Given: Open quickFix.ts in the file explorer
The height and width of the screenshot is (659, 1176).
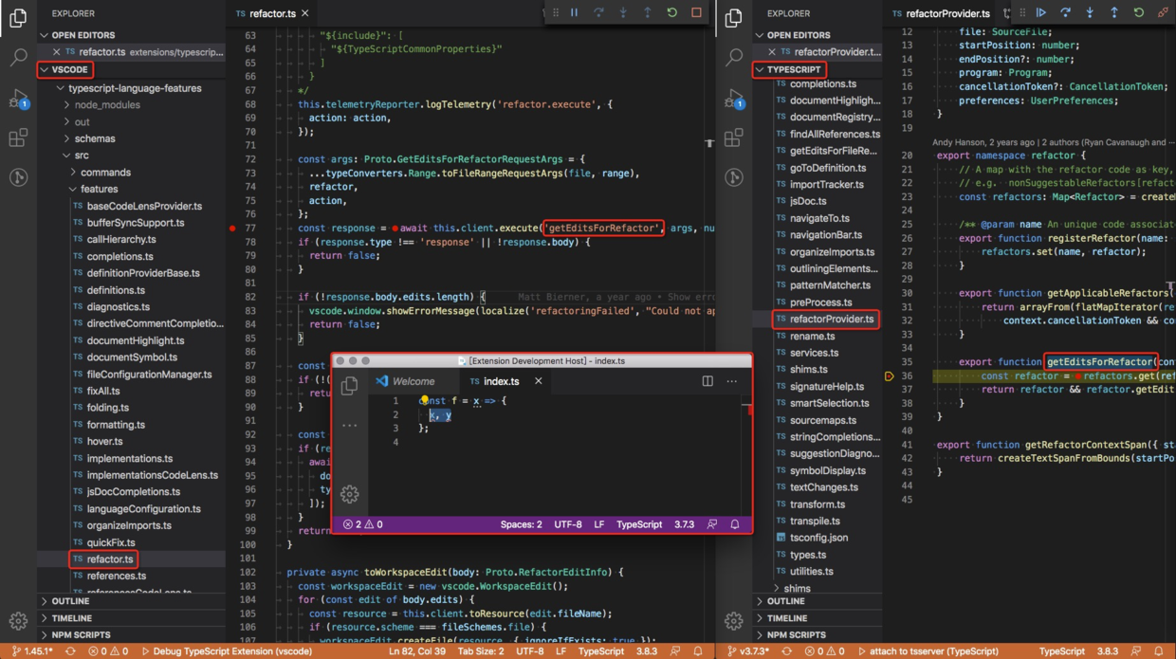Looking at the screenshot, I should coord(110,542).
